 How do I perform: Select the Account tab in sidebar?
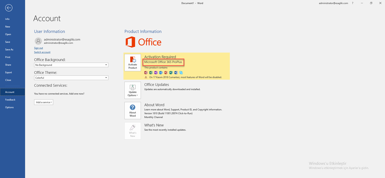pyautogui.click(x=12, y=92)
